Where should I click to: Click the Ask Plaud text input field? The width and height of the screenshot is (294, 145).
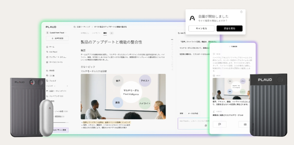click(190, 121)
